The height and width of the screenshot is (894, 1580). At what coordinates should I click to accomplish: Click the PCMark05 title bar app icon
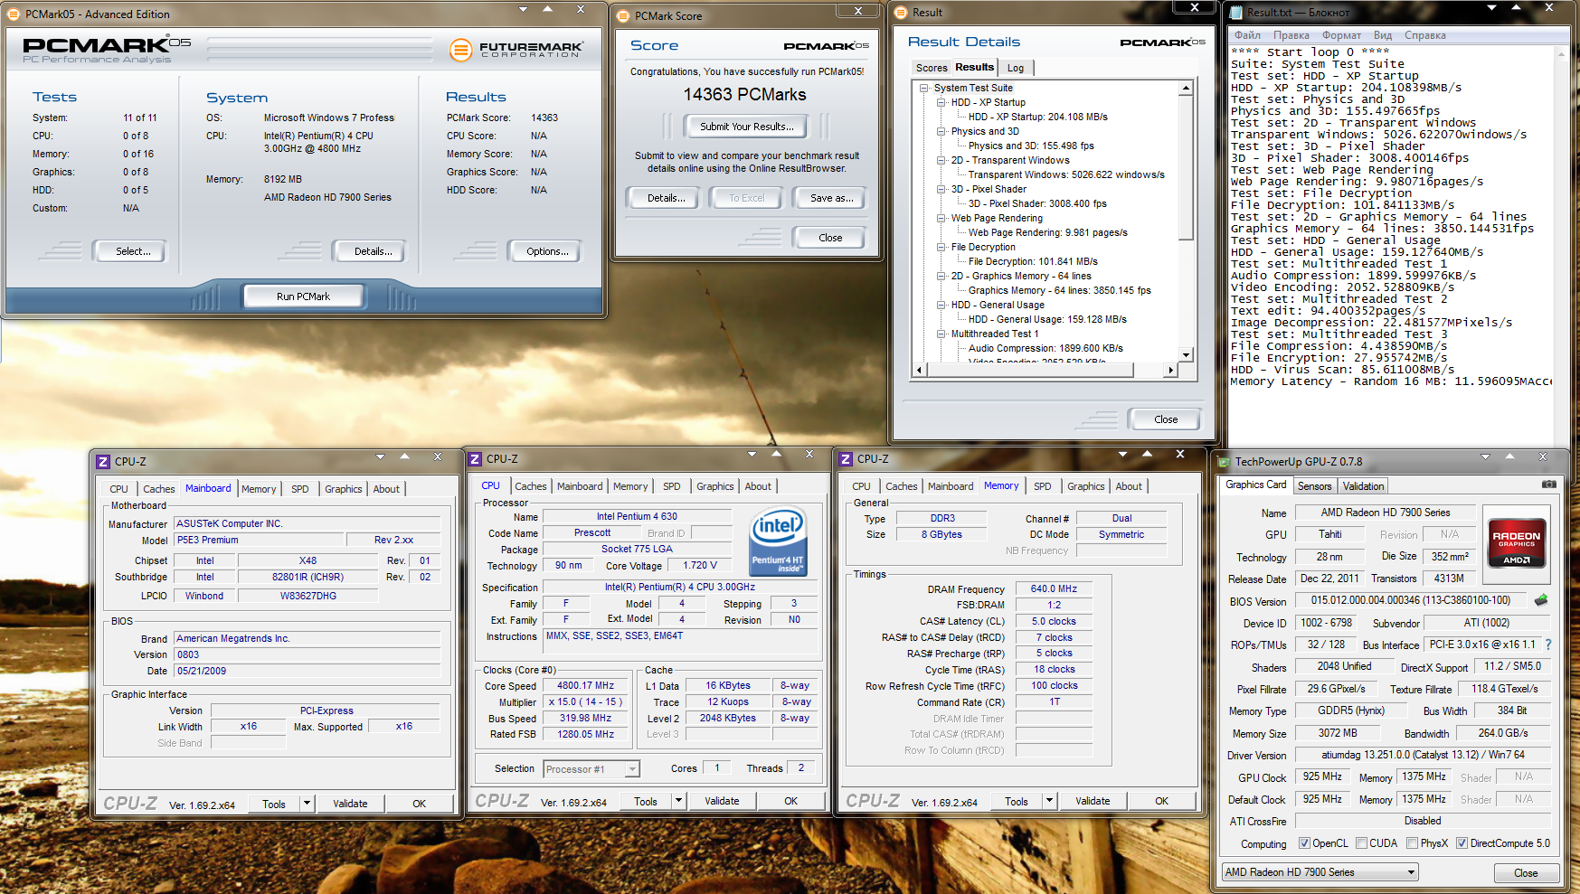[x=14, y=14]
